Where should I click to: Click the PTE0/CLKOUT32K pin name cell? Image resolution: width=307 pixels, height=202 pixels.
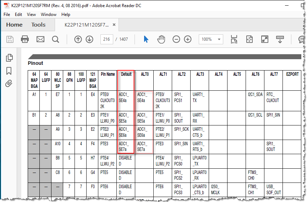(x=108, y=101)
